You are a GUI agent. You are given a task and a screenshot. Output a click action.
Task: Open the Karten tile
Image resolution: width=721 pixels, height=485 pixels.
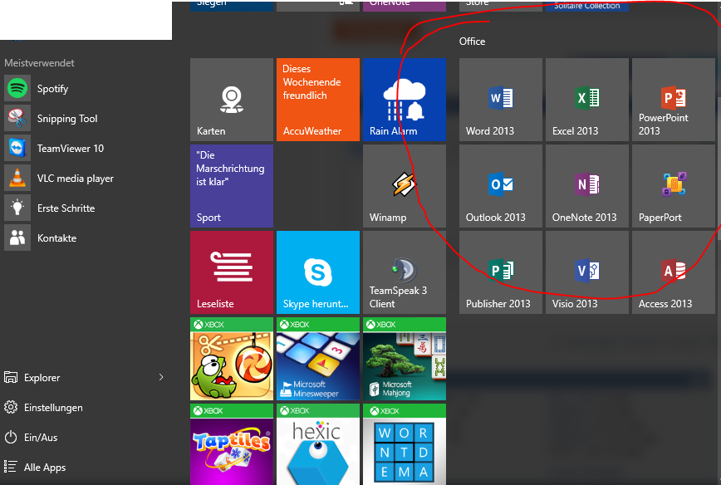coord(231,100)
